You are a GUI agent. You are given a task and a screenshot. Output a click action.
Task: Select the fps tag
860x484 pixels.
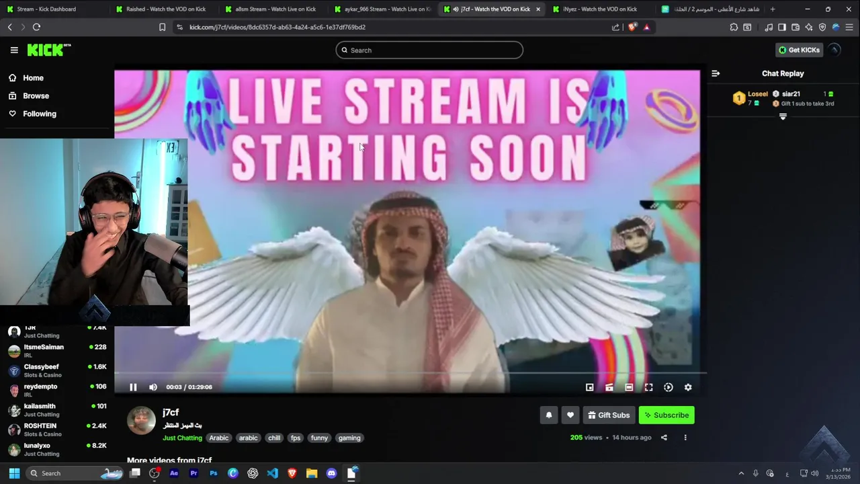pos(296,438)
